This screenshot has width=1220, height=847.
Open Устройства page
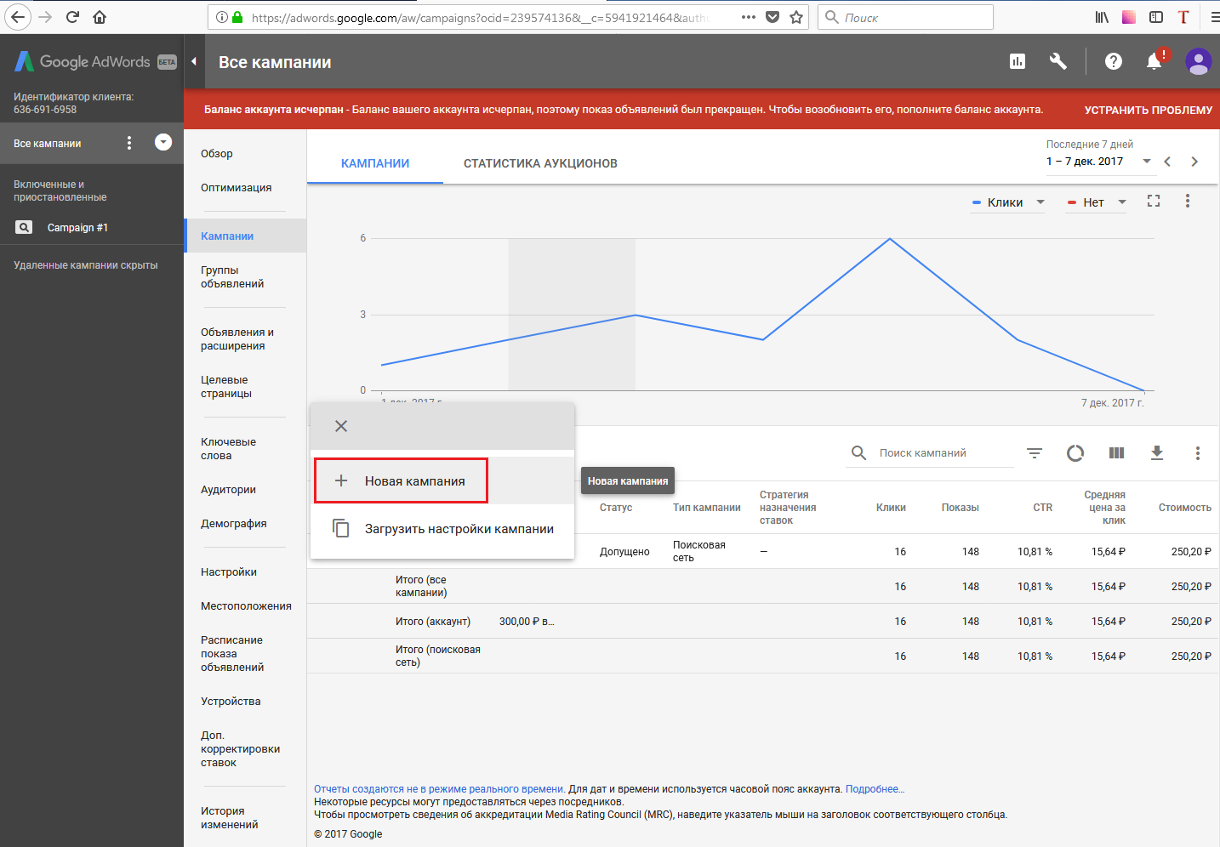point(231,702)
